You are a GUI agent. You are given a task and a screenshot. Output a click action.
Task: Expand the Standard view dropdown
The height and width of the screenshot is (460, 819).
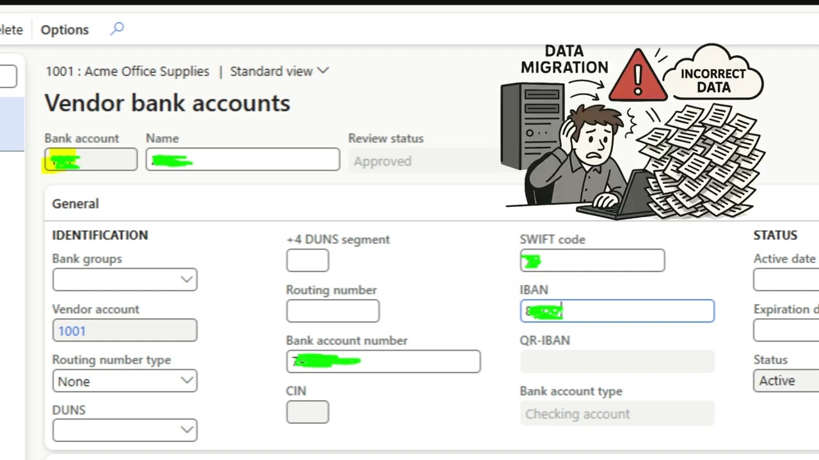279,72
